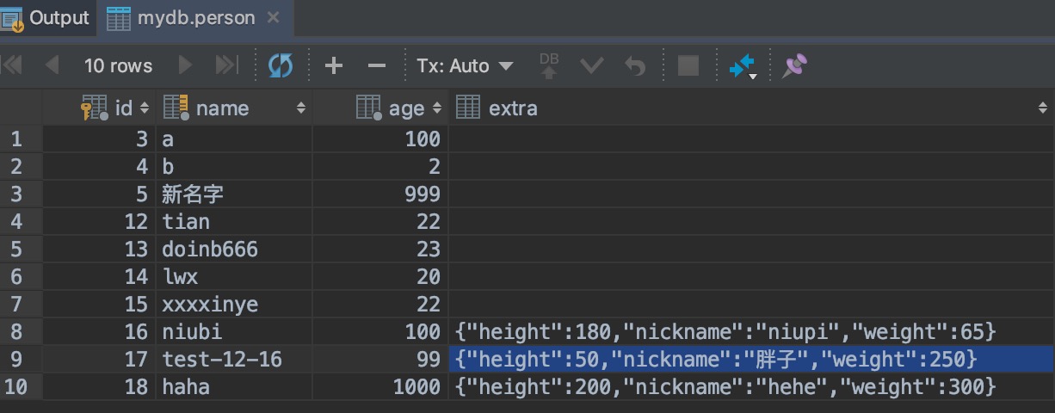Click the extra column header
The height and width of the screenshot is (413, 1055).
point(513,108)
